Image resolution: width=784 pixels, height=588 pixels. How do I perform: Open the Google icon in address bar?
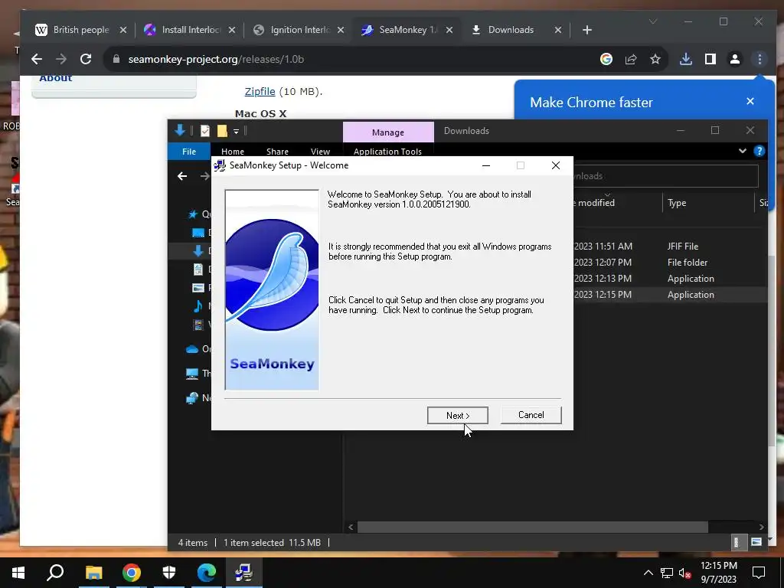click(x=606, y=59)
